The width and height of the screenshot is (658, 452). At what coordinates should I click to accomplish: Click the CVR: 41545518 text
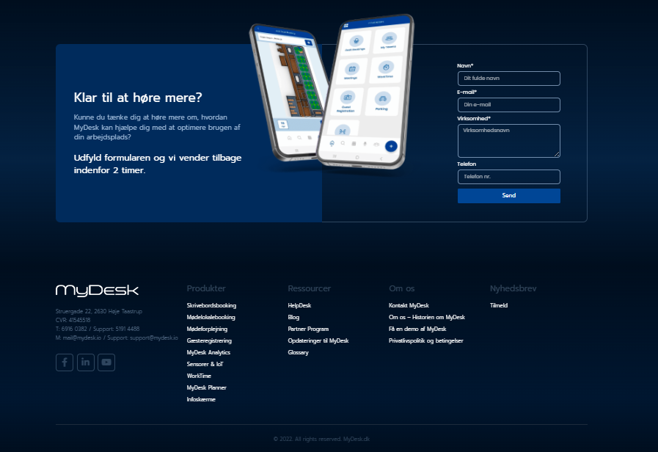pos(73,320)
